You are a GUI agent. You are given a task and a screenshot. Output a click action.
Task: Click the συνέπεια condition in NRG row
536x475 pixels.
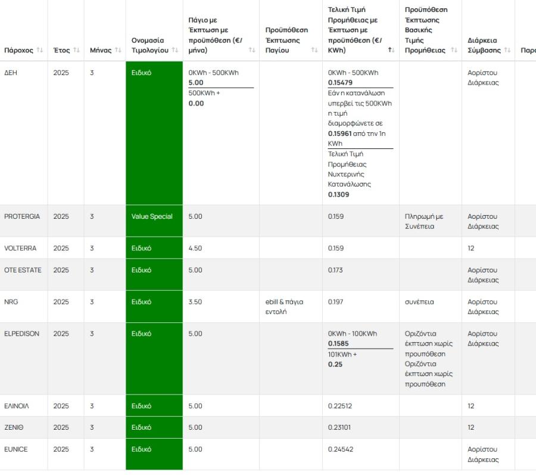[419, 302]
